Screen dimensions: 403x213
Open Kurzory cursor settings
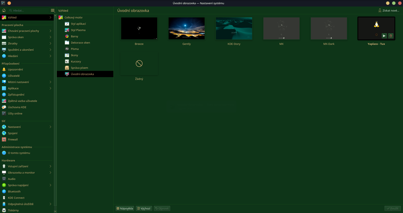pos(75,61)
